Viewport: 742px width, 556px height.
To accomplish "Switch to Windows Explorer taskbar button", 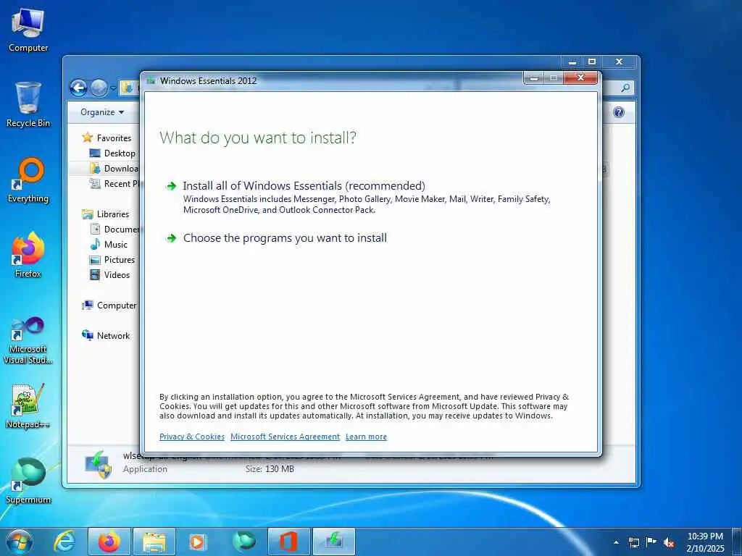I will click(154, 542).
